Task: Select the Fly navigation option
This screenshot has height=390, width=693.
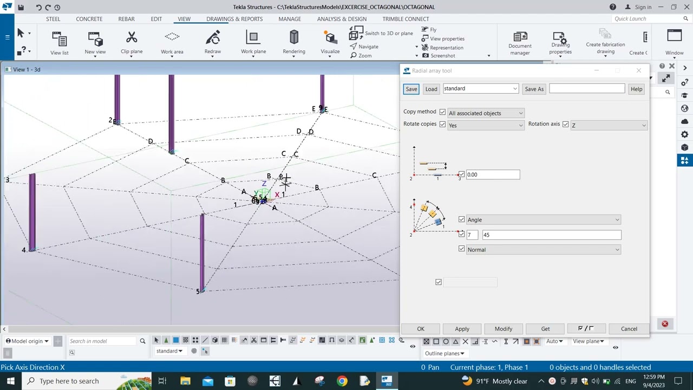Action: pos(429,30)
